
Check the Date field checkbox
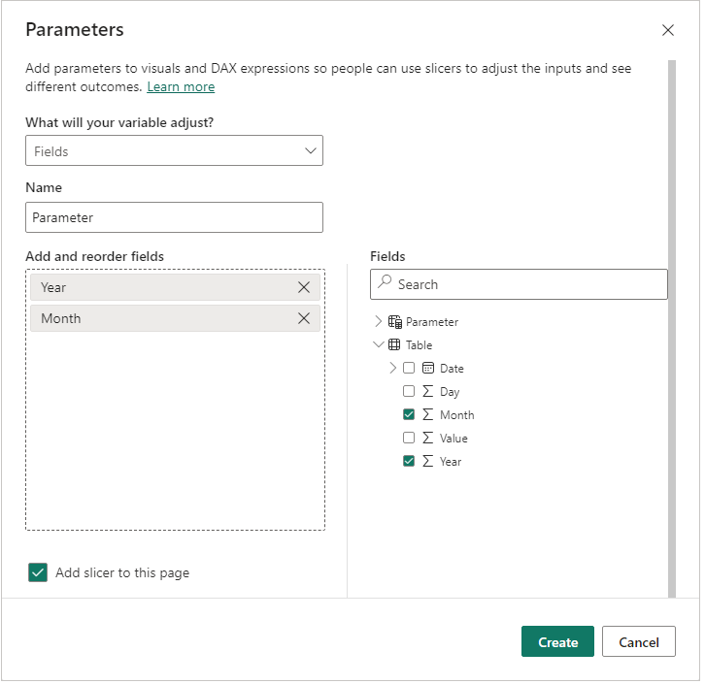411,370
